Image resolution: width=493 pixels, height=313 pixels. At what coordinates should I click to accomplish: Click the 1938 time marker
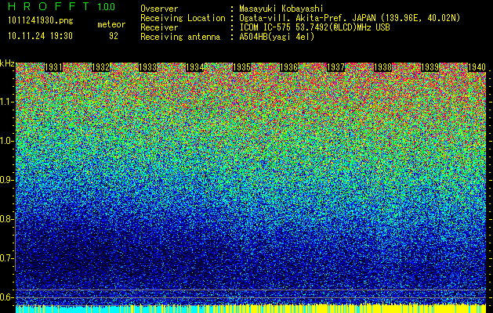[383, 67]
